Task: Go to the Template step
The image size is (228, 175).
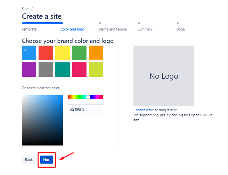Action: [x=29, y=29]
